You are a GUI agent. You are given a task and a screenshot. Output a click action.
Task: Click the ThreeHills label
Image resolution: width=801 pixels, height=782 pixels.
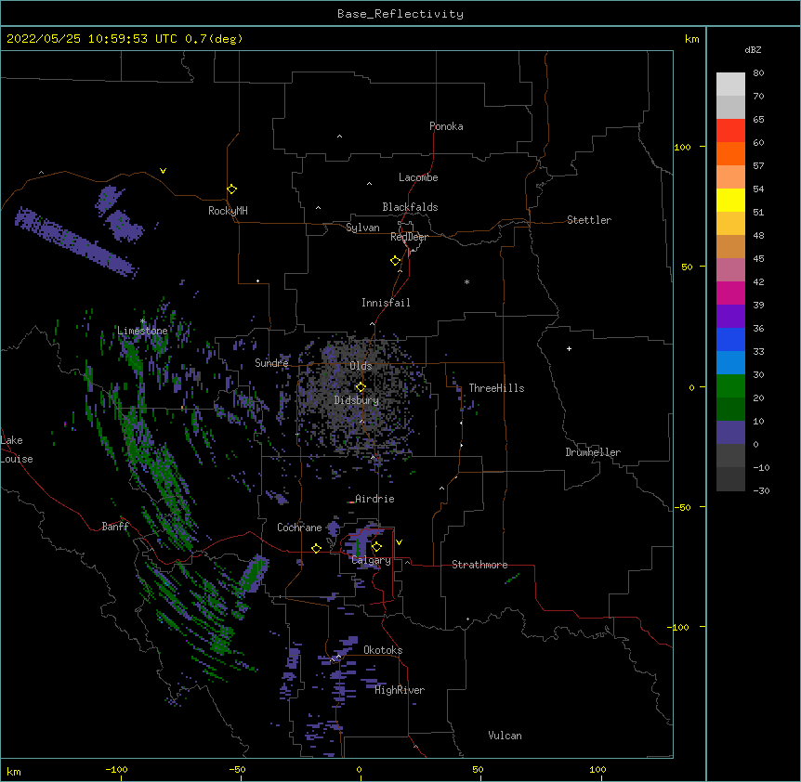[x=496, y=388]
